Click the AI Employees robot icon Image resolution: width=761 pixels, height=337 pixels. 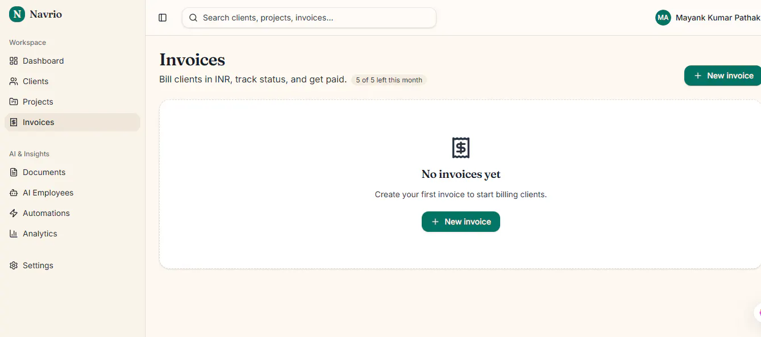pyautogui.click(x=14, y=193)
